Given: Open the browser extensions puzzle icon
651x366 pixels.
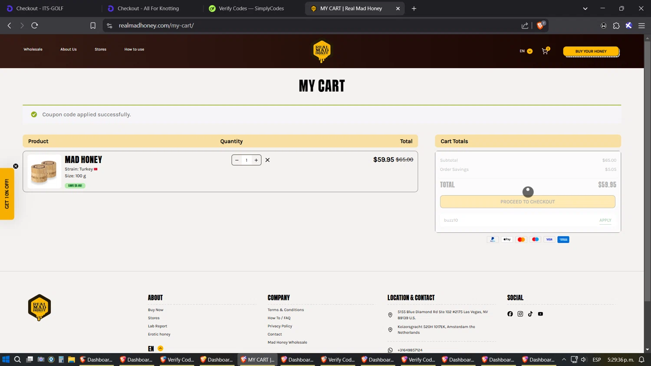Looking at the screenshot, I should (616, 26).
